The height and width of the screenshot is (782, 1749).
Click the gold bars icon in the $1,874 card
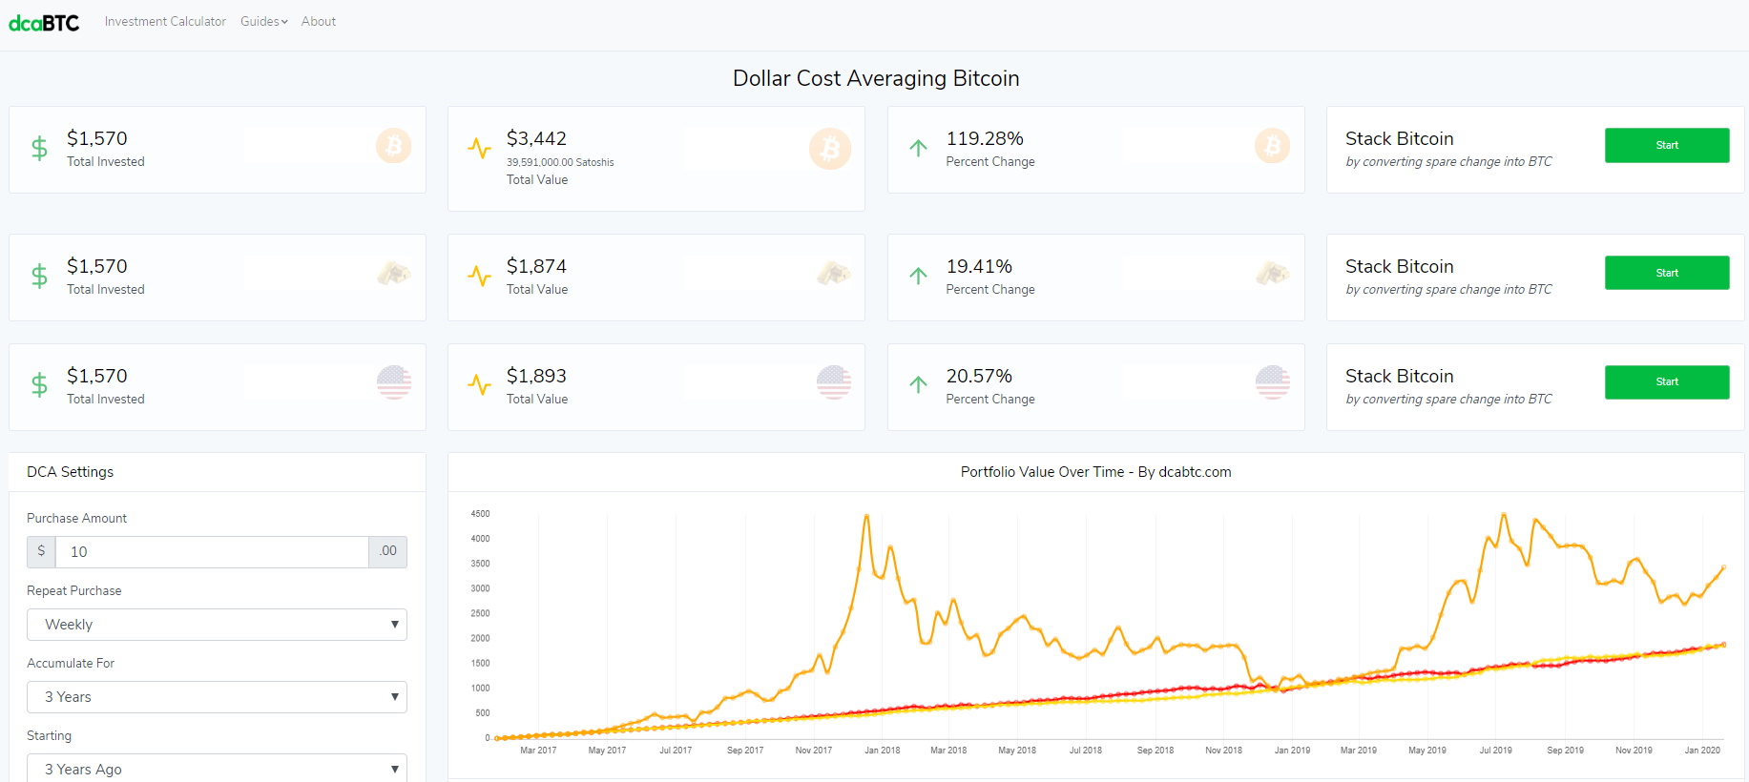[x=834, y=274]
